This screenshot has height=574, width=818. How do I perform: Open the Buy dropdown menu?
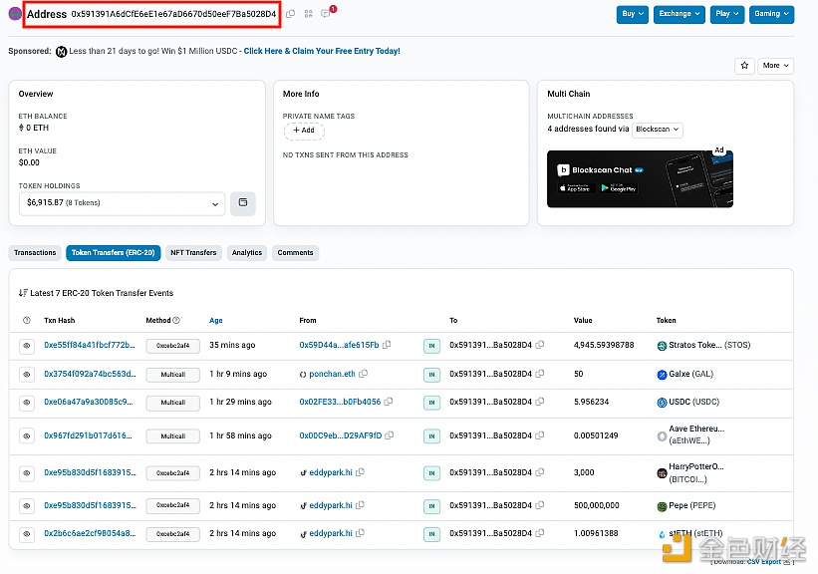[x=633, y=14]
